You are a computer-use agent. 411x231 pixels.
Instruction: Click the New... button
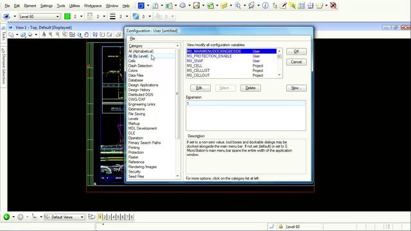pos(296,88)
